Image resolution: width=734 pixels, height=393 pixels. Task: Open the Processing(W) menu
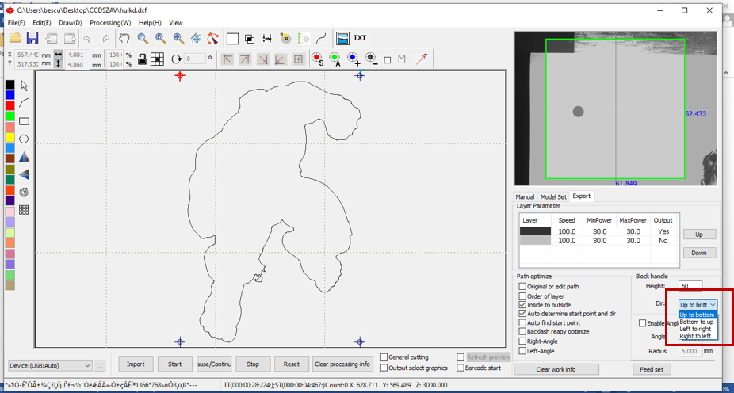110,22
